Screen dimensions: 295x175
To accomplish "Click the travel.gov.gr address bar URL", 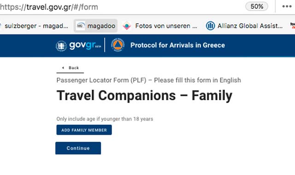I will point(49,7).
